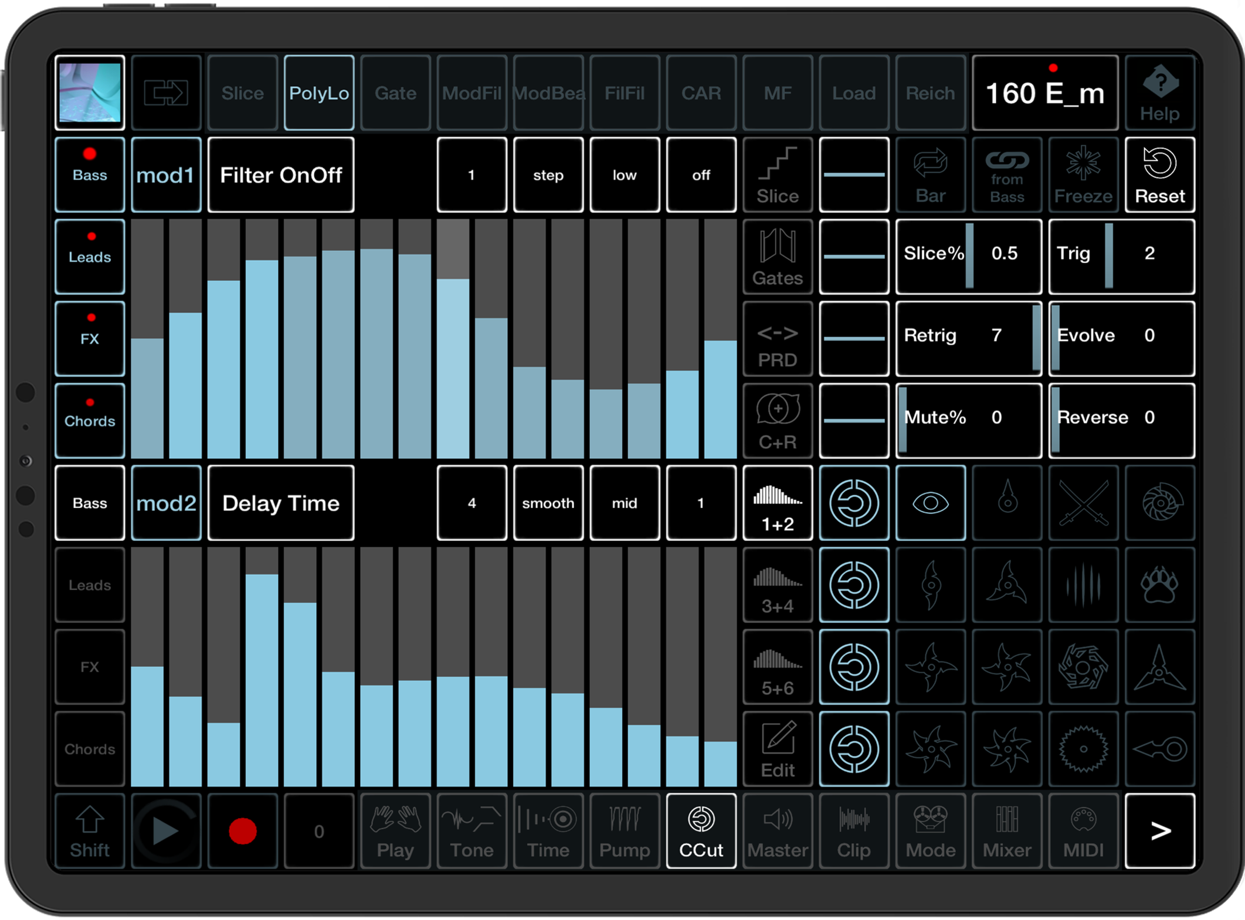This screenshot has width=1245, height=920.
Task: Toggle Filter OnOff for mod1
Action: 281,175
